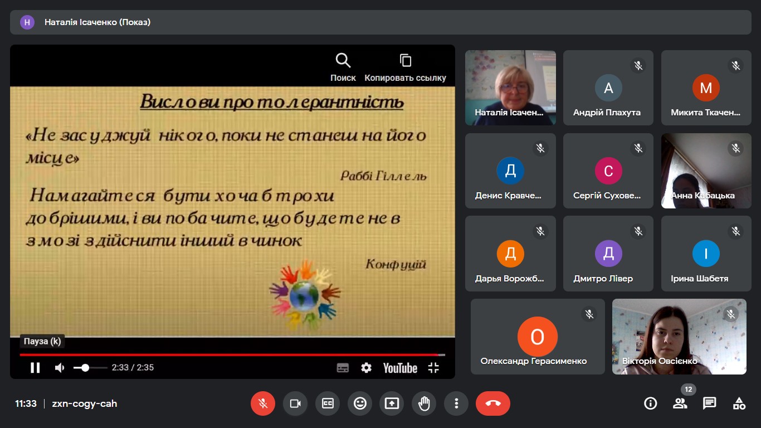Open YouTube video settings gear
Screen dimensions: 761x428
coord(366,368)
